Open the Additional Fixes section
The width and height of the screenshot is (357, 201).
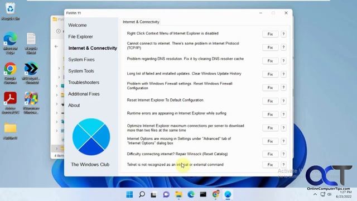[84, 94]
